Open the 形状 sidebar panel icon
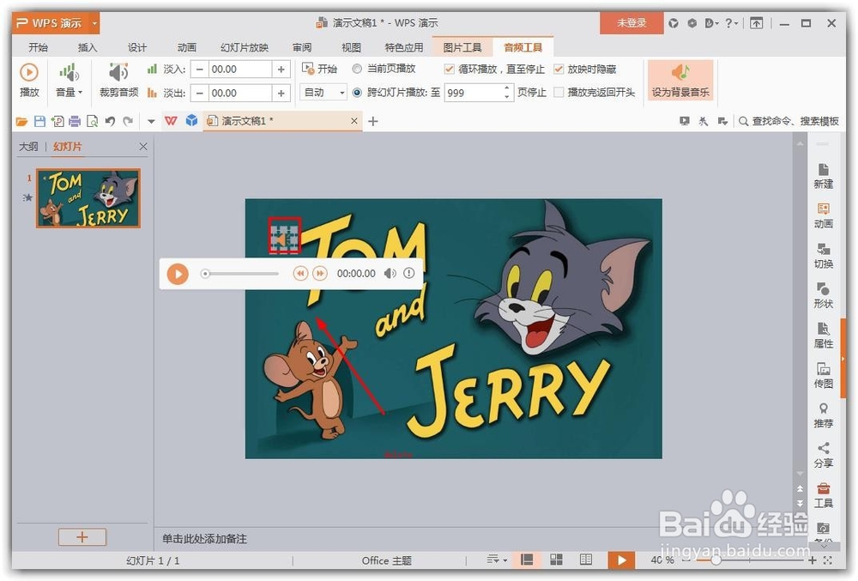This screenshot has height=581, width=858. pos(823,295)
